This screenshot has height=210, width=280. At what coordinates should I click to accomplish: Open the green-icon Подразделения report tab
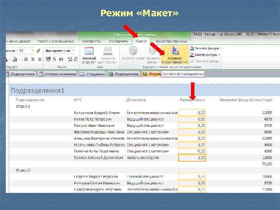pos(124,74)
